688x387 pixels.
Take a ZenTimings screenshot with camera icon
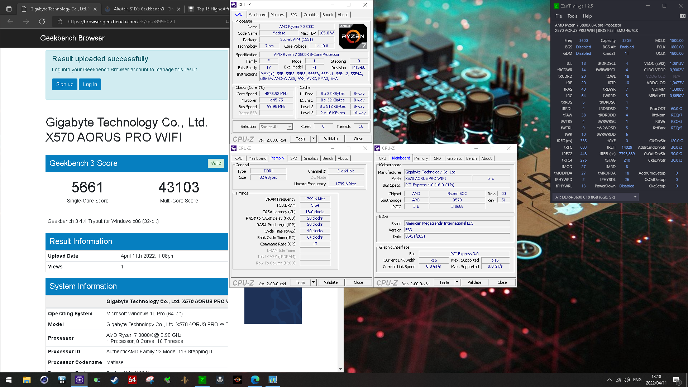click(682, 16)
